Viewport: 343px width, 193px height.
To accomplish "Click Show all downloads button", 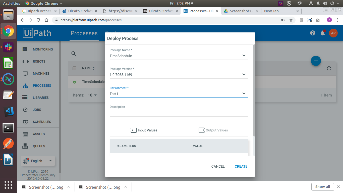I will [x=323, y=187].
